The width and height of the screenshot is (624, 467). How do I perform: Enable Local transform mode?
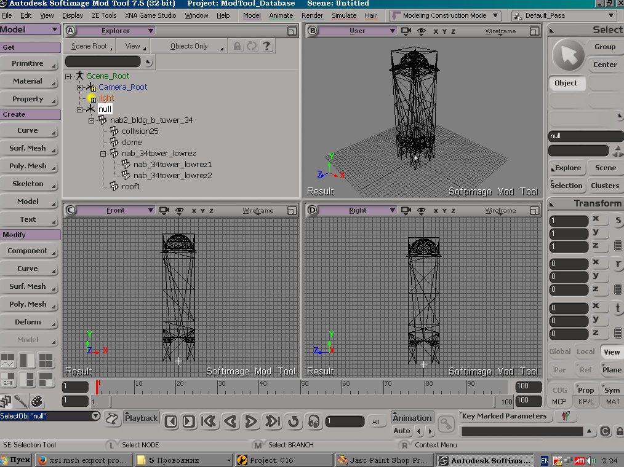pyautogui.click(x=585, y=351)
